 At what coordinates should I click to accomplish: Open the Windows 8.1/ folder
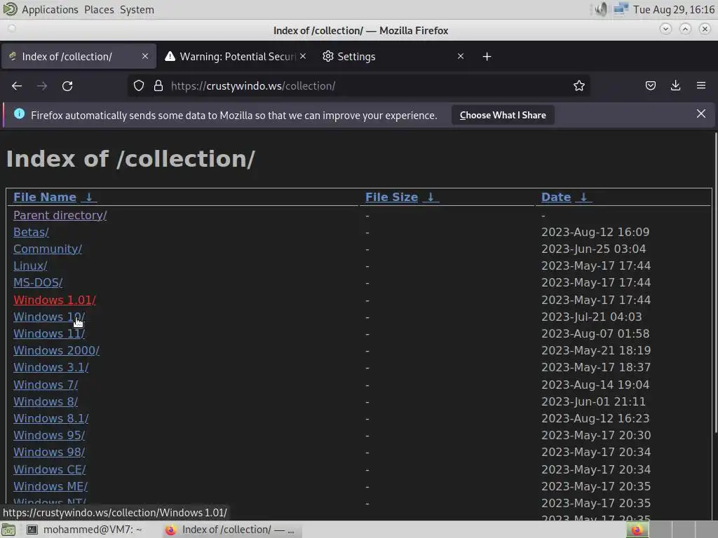[x=50, y=419]
